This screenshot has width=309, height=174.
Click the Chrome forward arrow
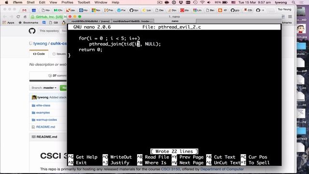(x=11, y=17)
